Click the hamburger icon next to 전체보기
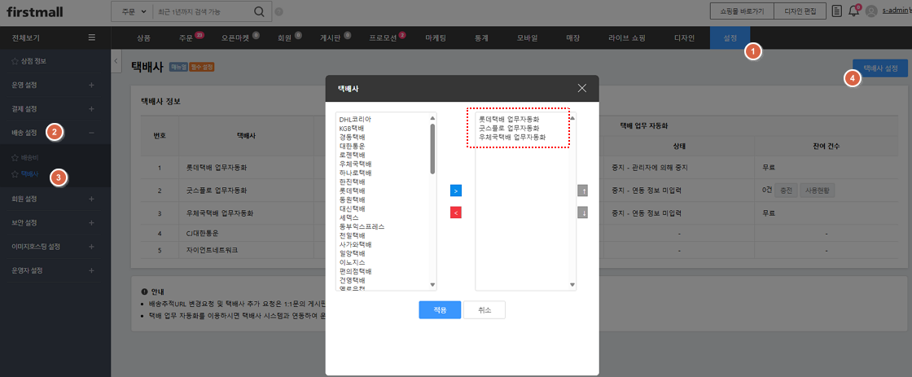This screenshot has height=377, width=912. (91, 37)
